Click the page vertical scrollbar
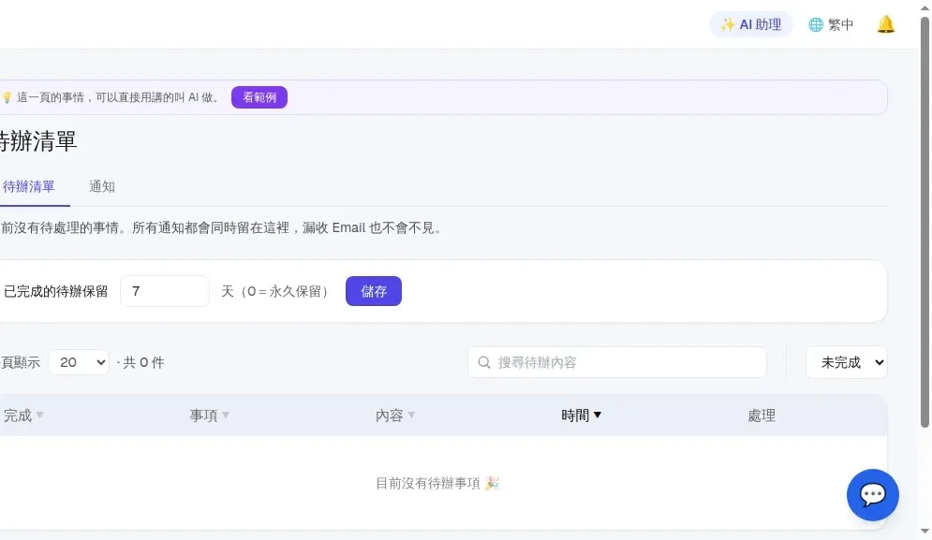932x540 pixels. point(925,222)
